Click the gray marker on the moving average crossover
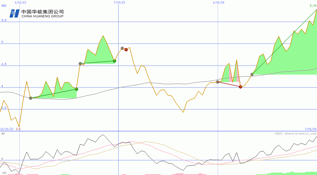The image size is (317, 175). coord(217,82)
